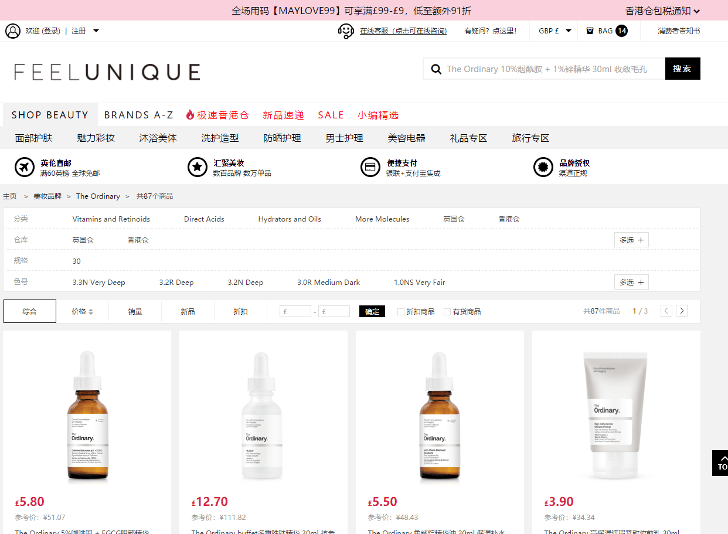Viewport: 728px width, 534px height.
Task: Click the flame icon beside 极速香港仓
Action: click(x=190, y=115)
